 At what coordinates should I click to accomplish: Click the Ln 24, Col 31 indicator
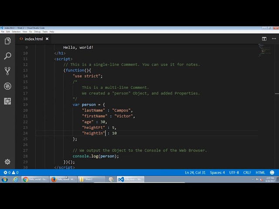[195, 172]
